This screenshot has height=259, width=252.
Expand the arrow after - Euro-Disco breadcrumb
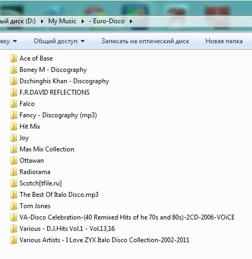pos(131,21)
